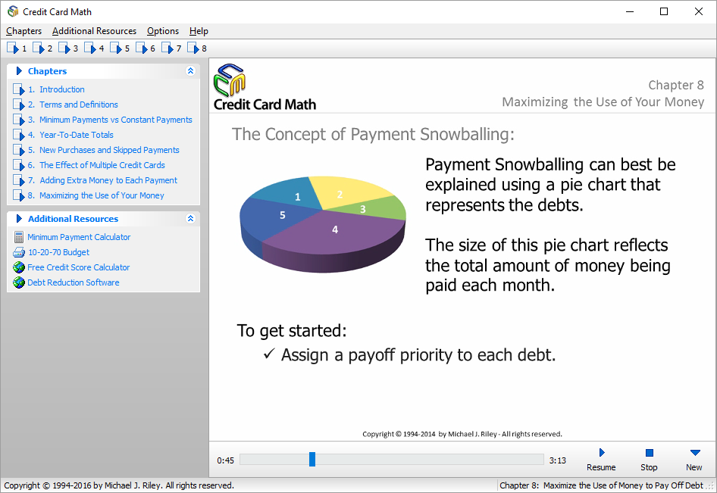
Task: Click the Credit Card Math title bar icon
Action: 13,11
